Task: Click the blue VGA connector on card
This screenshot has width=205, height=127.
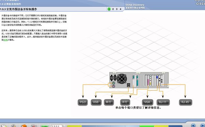Action: click(157, 77)
